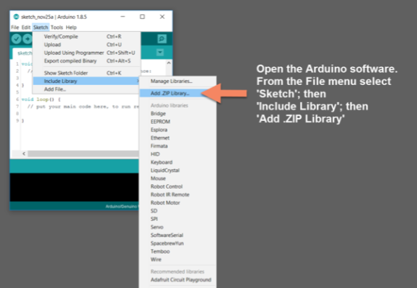
Task: Choose Export compiled Binary
Action: [x=87, y=60]
